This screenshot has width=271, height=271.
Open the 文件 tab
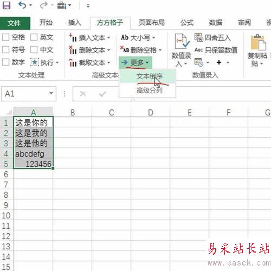pos(15,23)
